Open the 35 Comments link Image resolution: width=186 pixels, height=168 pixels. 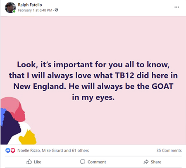169,151
